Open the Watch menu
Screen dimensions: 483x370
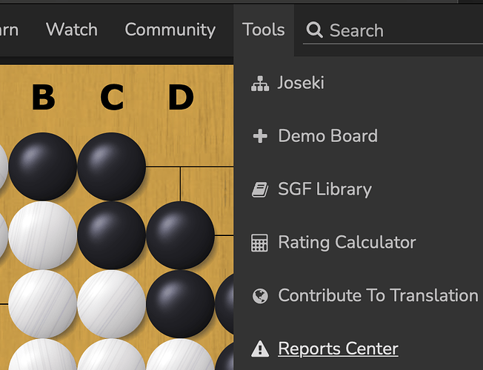click(71, 30)
